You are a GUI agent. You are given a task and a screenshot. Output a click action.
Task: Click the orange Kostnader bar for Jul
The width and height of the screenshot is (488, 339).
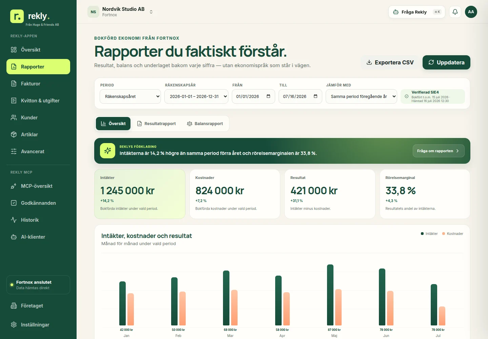(x=442, y=316)
